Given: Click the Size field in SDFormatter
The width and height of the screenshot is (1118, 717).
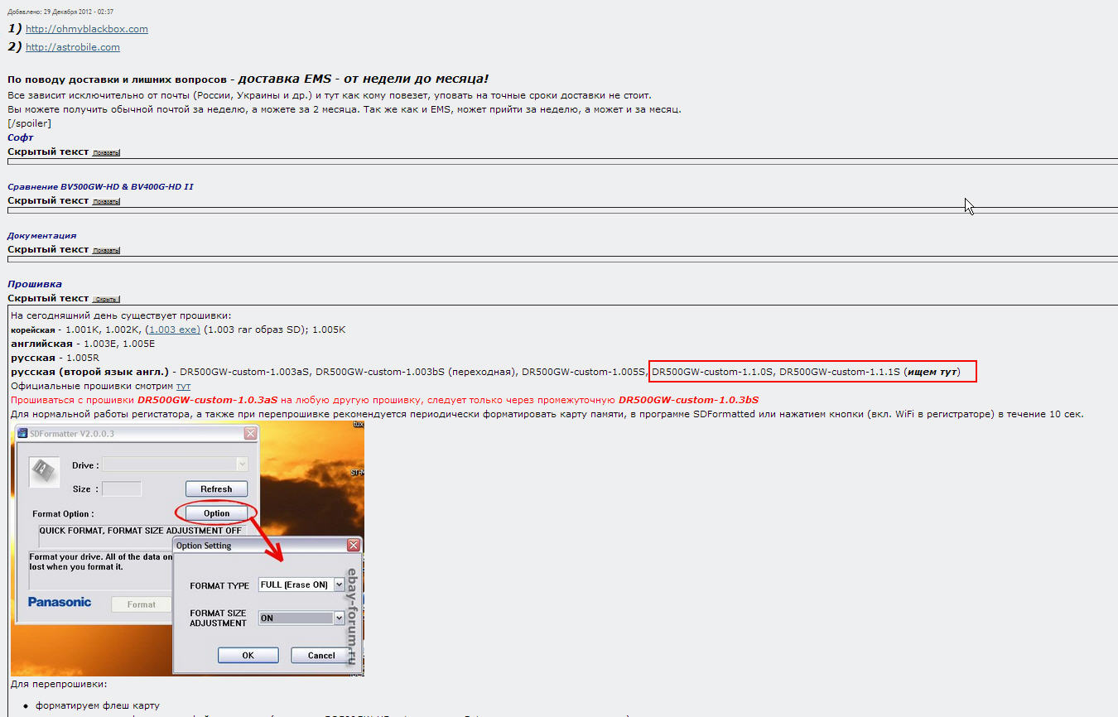Looking at the screenshot, I should (122, 488).
